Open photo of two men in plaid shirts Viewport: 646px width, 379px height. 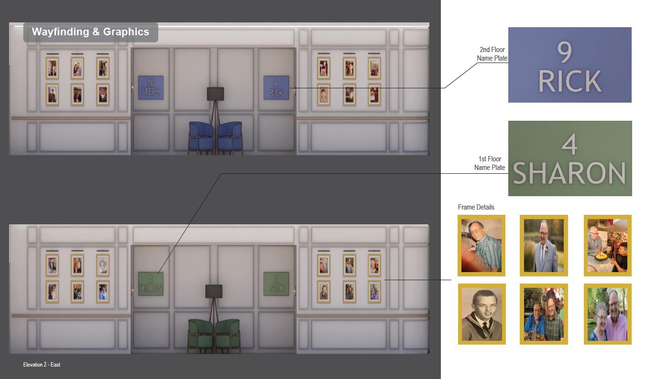tap(544, 314)
